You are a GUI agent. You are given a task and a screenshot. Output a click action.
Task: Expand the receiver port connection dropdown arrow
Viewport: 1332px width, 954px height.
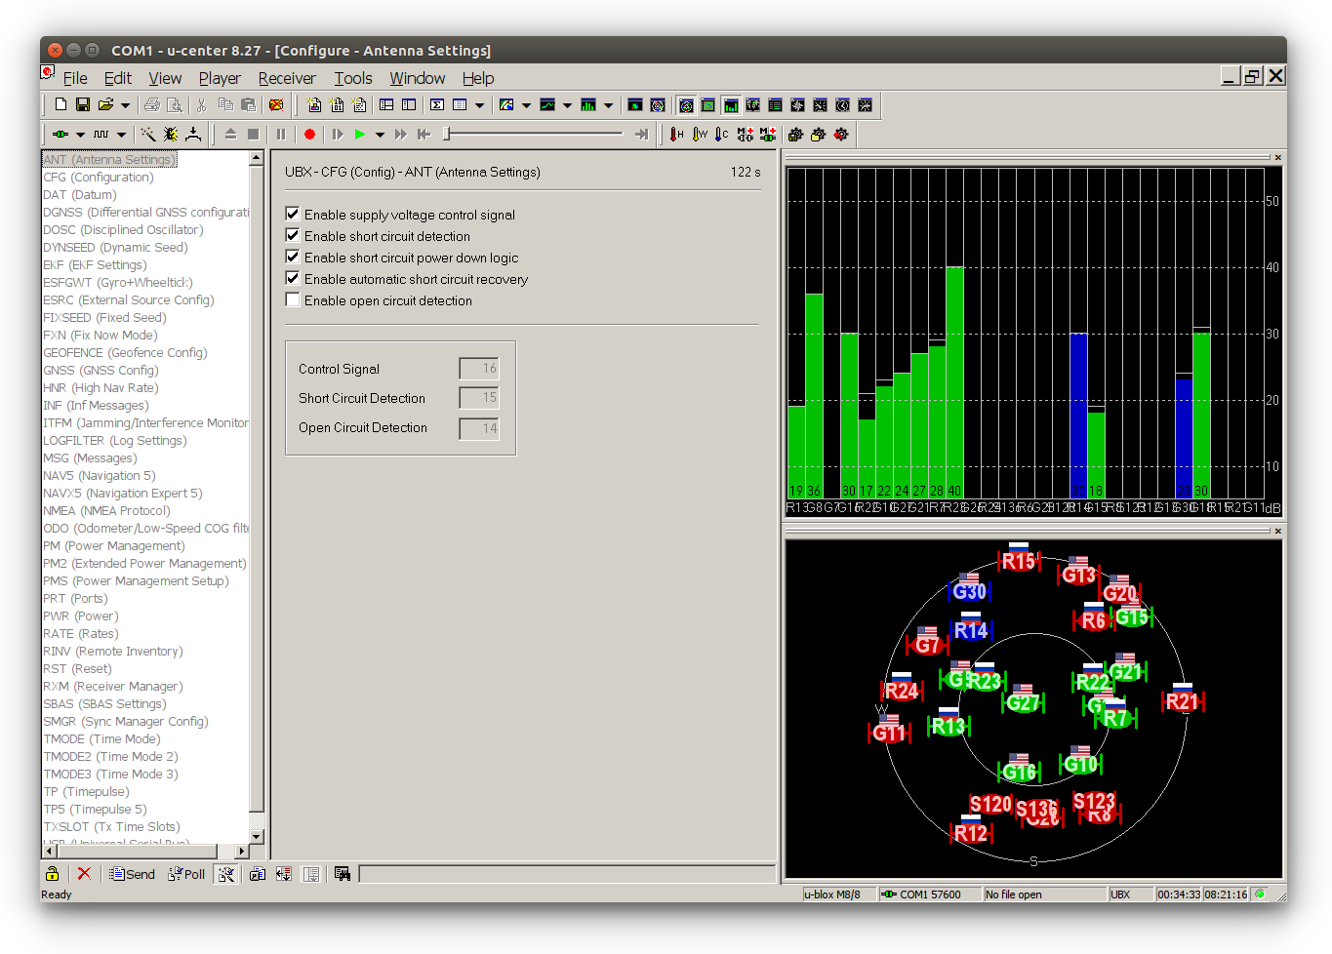click(x=80, y=135)
